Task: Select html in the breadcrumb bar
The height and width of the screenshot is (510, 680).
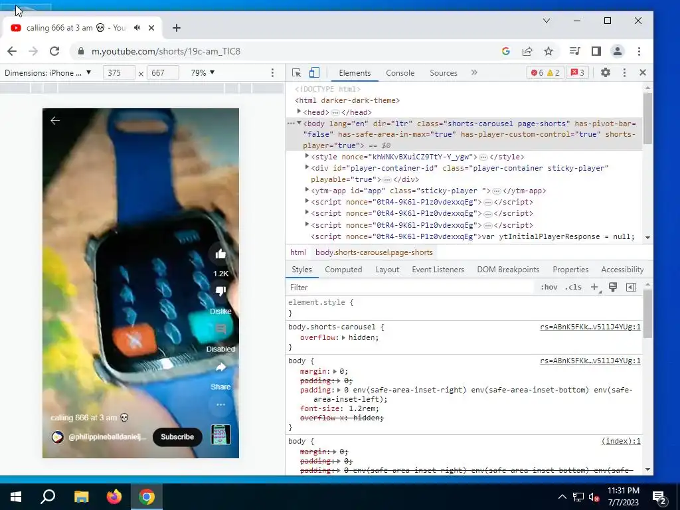Action: click(x=298, y=252)
